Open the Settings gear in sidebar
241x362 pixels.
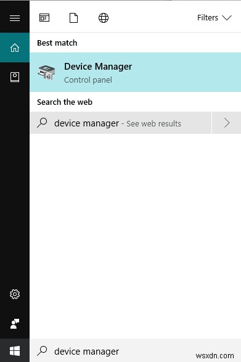tap(15, 294)
